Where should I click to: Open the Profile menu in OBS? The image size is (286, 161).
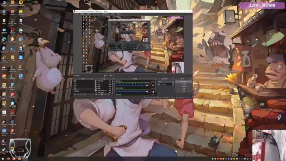96,14
